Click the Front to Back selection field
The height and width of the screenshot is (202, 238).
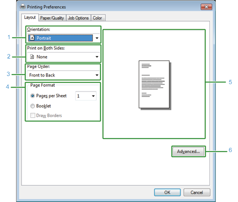pos(63,75)
